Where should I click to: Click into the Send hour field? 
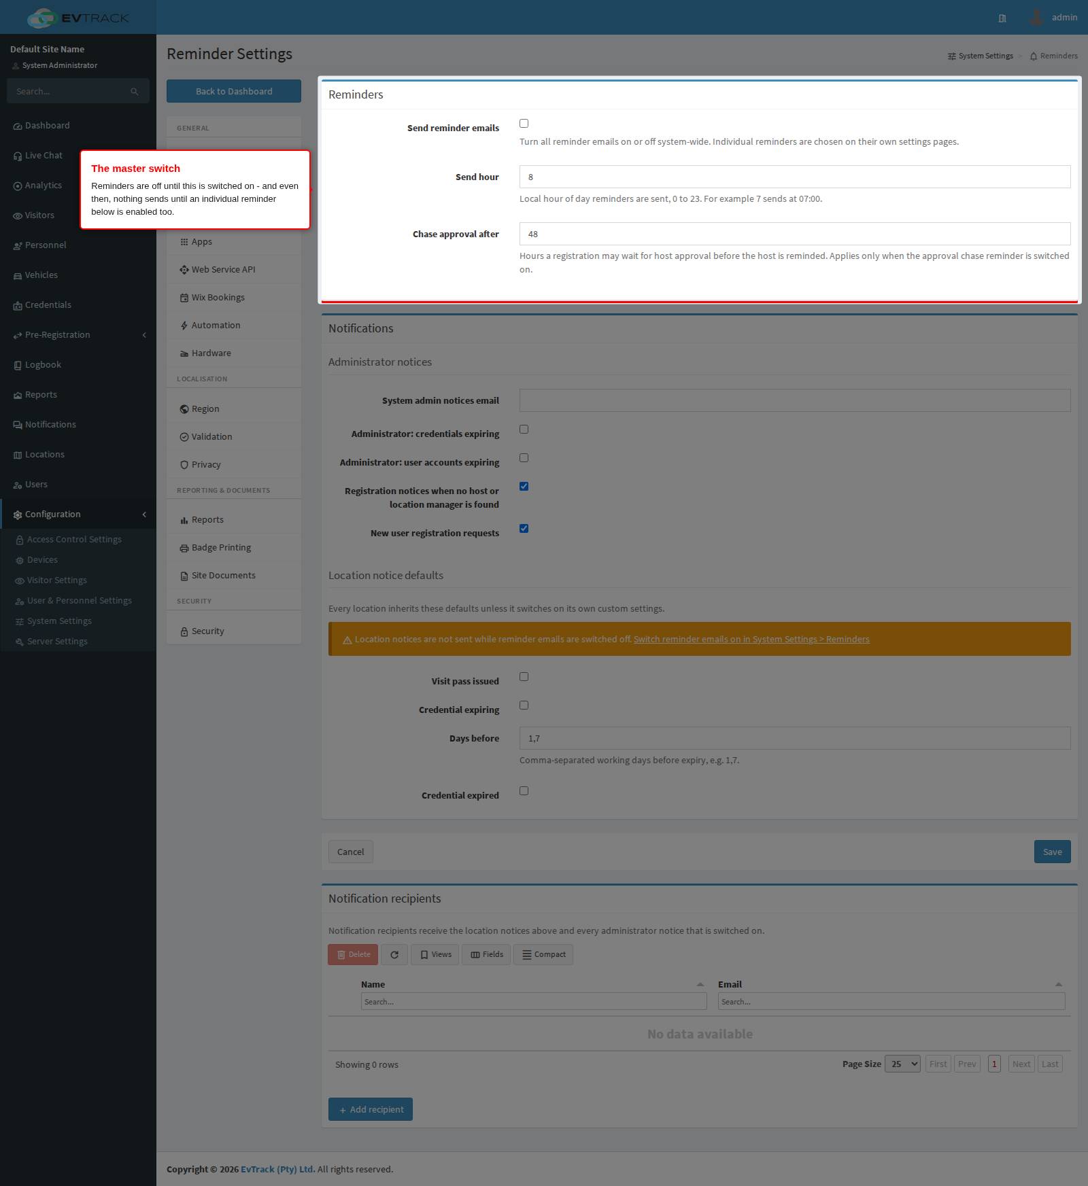pyautogui.click(x=795, y=177)
